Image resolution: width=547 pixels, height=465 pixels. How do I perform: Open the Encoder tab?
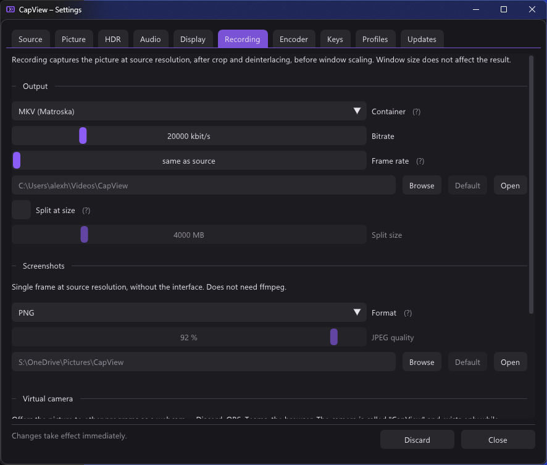(x=294, y=39)
